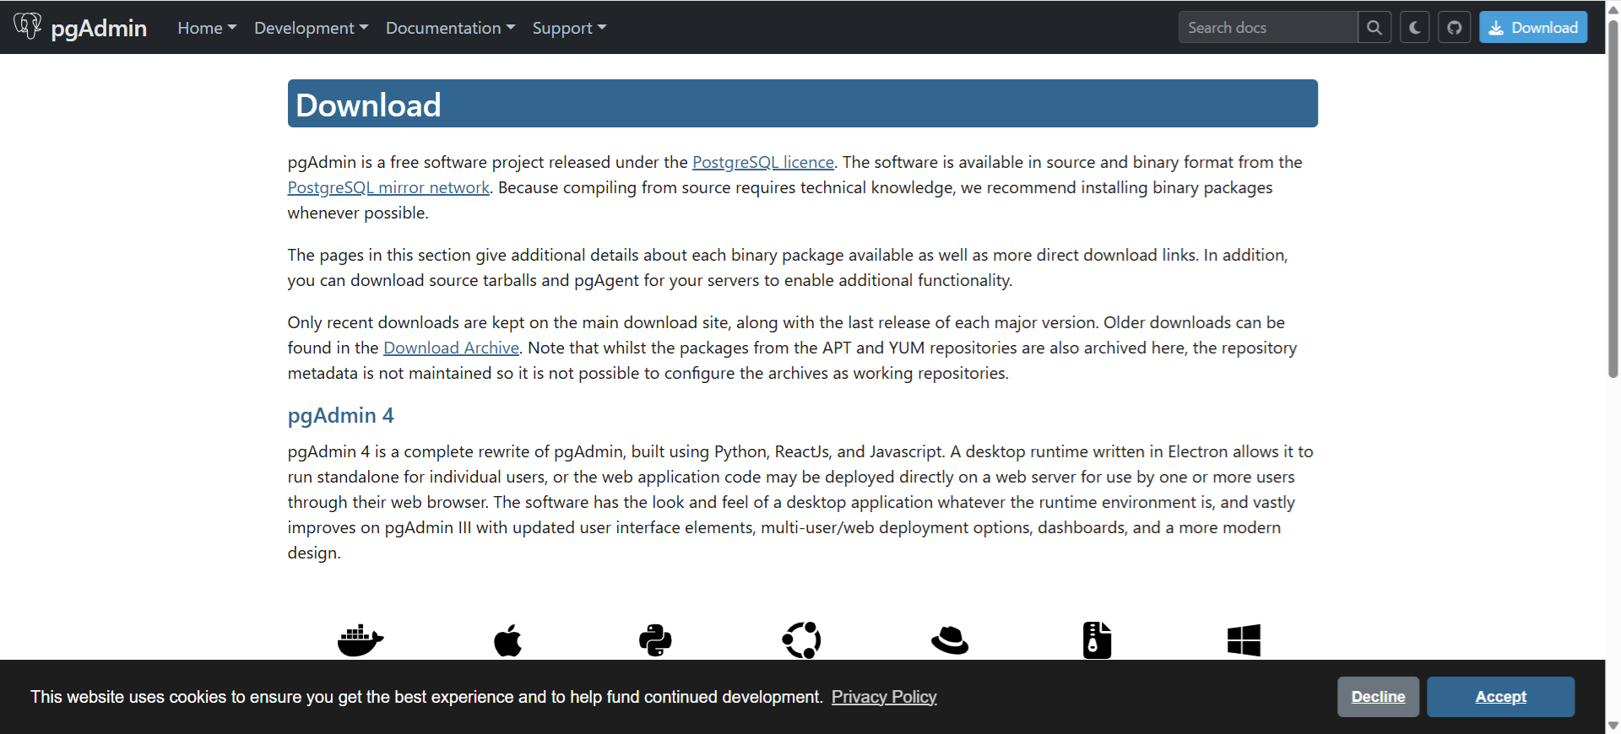This screenshot has width=1621, height=734.
Task: Click the search magnifier button
Action: point(1374,28)
